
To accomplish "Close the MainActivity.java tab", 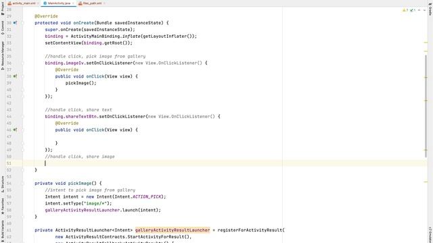I will click(73, 3).
